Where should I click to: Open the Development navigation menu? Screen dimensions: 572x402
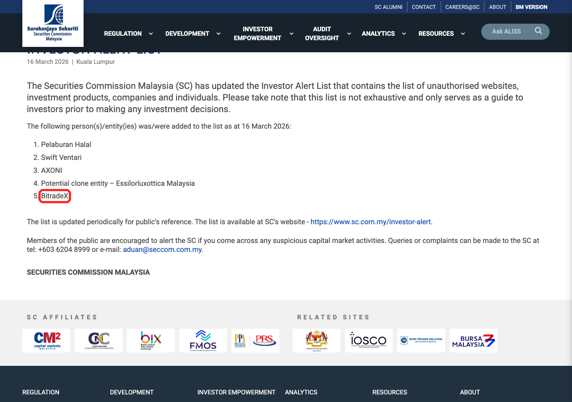point(187,33)
